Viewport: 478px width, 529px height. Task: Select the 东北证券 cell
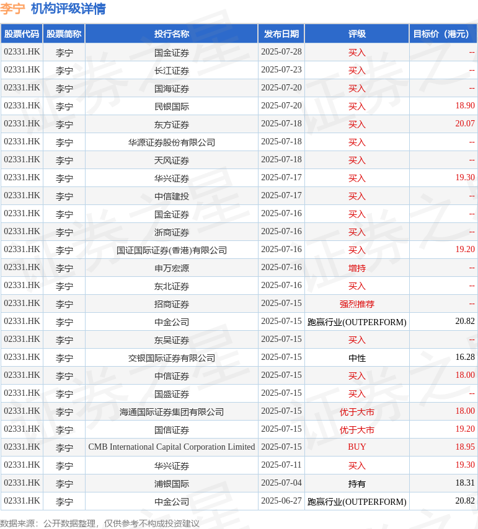(172, 286)
